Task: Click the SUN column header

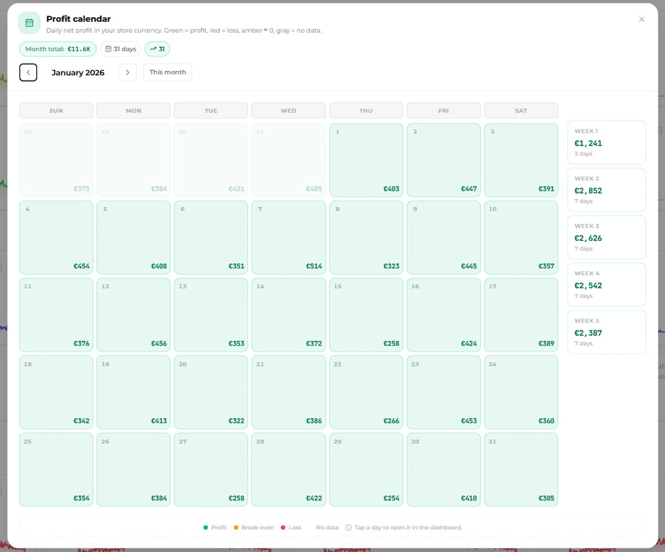Action: (x=56, y=110)
